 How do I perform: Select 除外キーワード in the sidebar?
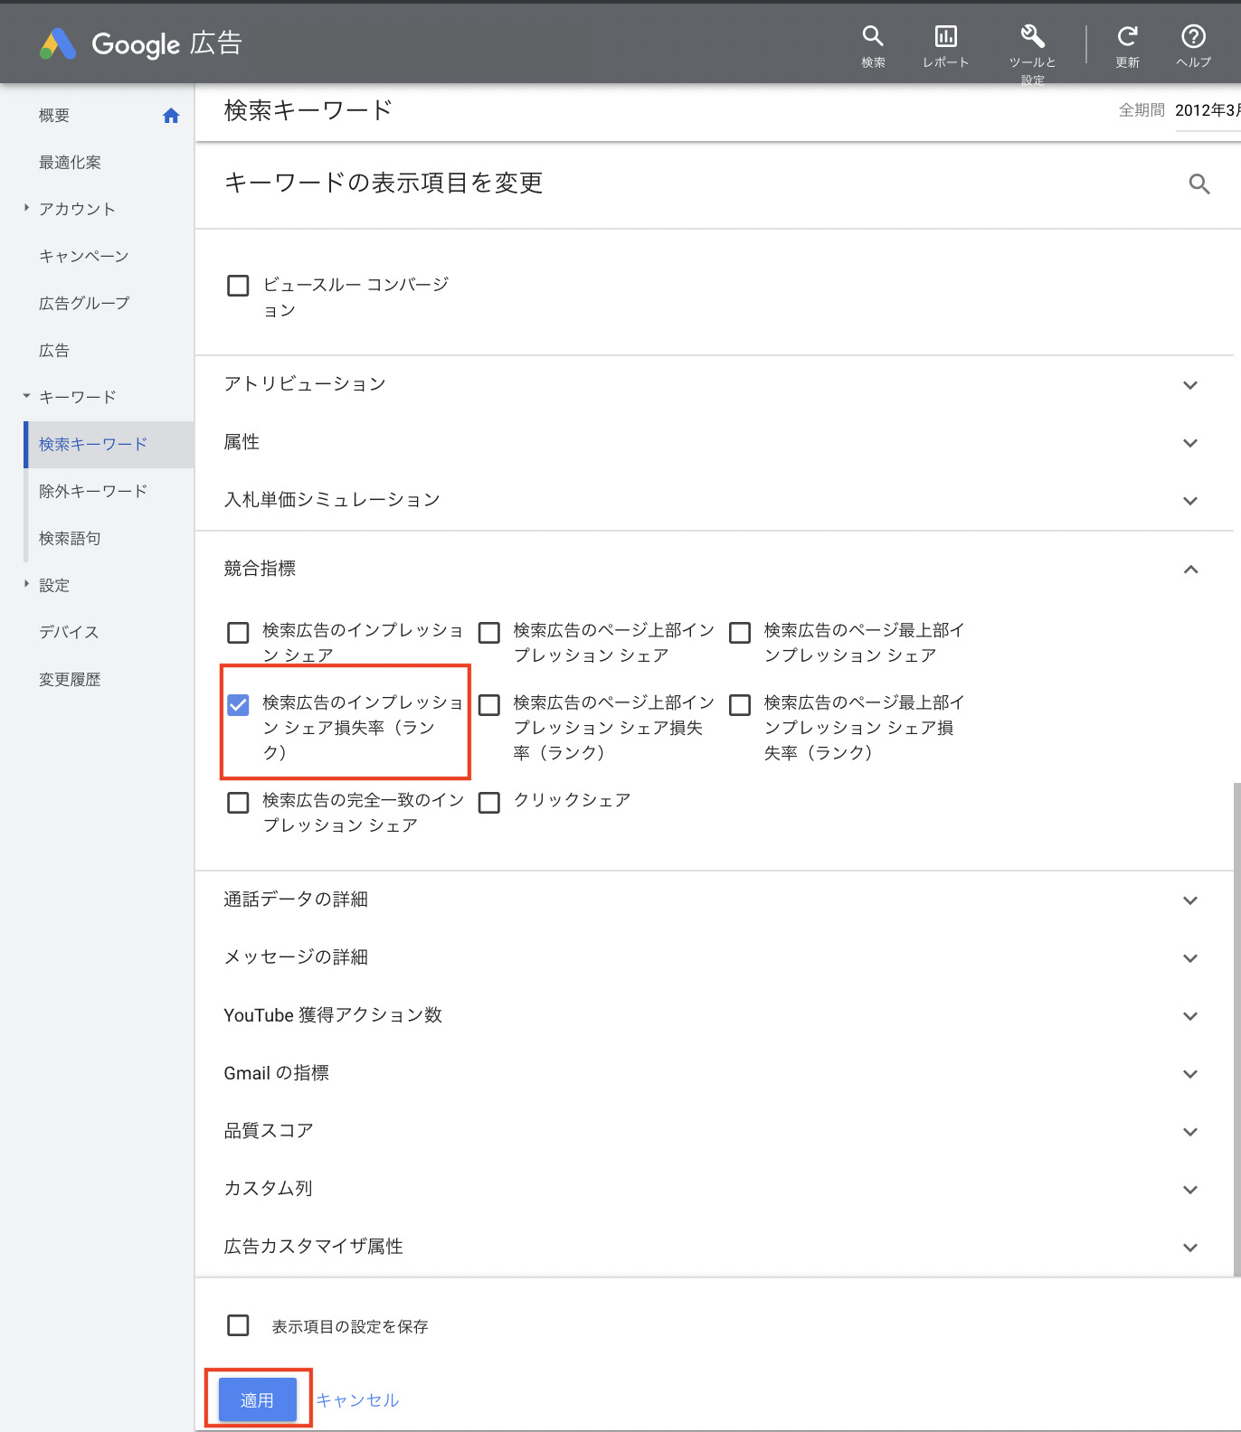coord(93,492)
